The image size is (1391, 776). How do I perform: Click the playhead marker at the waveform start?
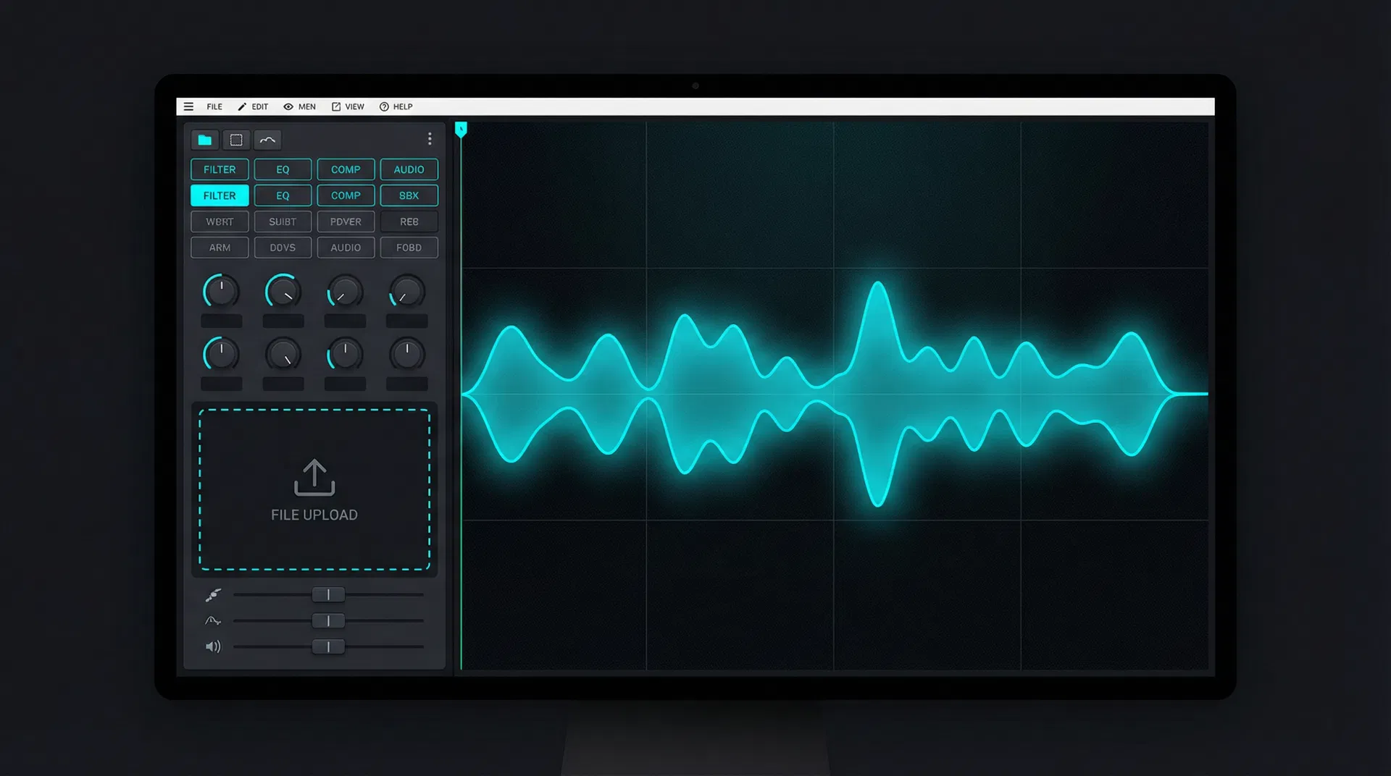(460, 129)
